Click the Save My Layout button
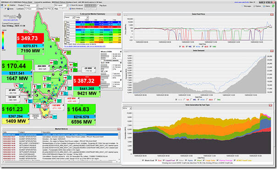The height and width of the screenshot is (169, 277). click(76, 5)
